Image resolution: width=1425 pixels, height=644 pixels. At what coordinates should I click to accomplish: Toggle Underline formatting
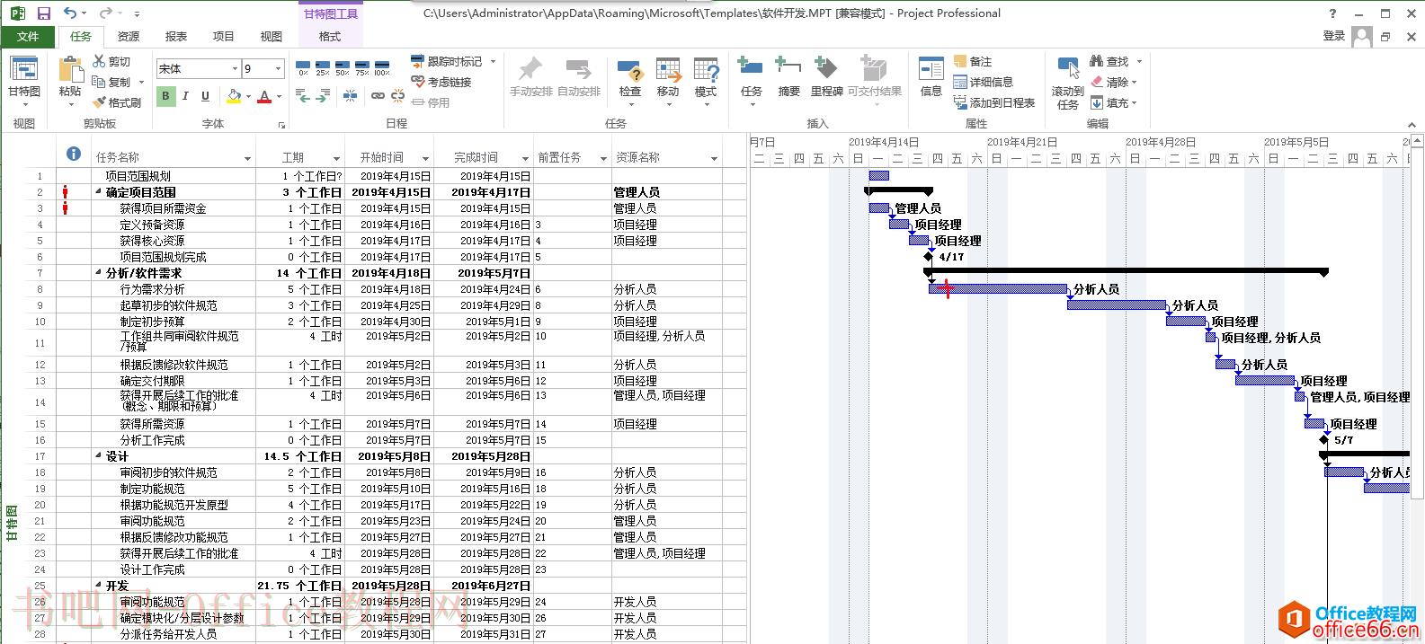[x=205, y=96]
